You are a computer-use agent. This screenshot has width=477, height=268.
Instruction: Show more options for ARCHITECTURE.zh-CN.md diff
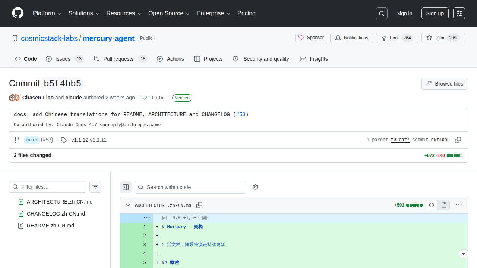click(x=459, y=205)
